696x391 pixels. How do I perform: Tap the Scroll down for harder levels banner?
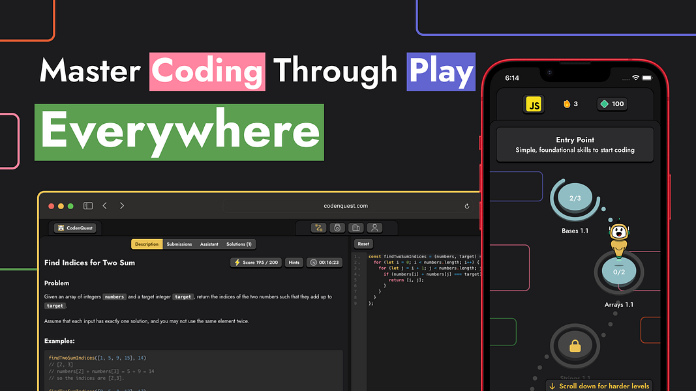pos(599,385)
